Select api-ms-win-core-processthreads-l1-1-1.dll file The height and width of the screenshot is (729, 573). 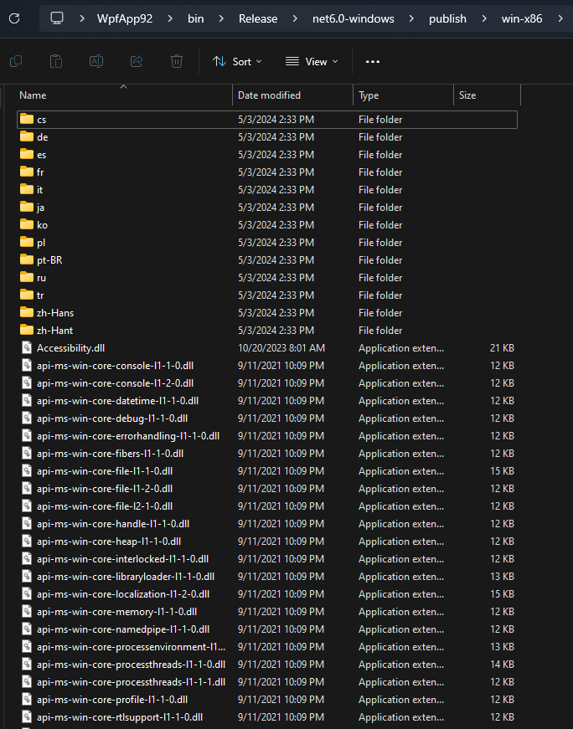(x=266, y=682)
